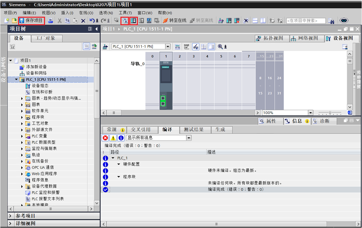Screen dimensions: 362x228
Task: Toggle the show-all-messages info filter icon
Action: [x=121, y=138]
